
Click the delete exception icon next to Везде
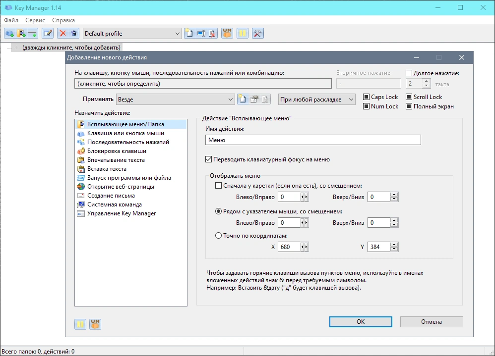(265, 99)
